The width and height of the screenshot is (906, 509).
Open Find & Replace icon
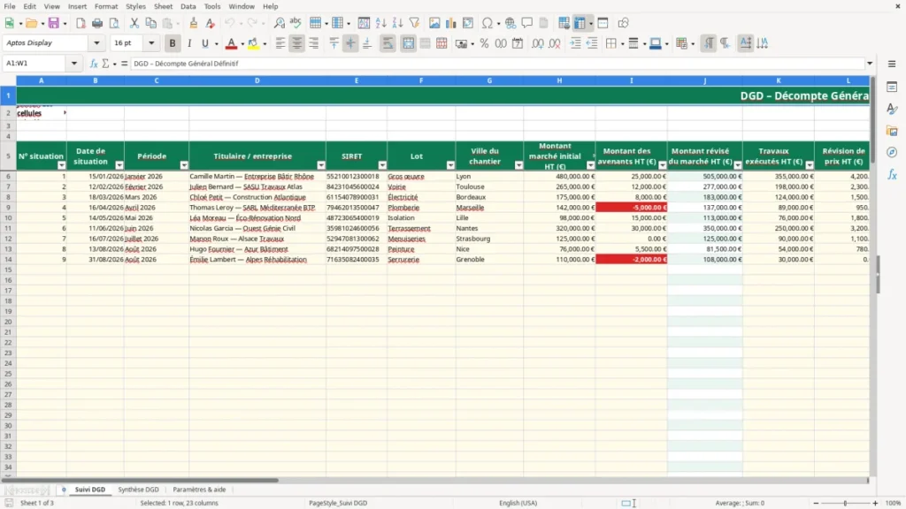click(x=279, y=23)
